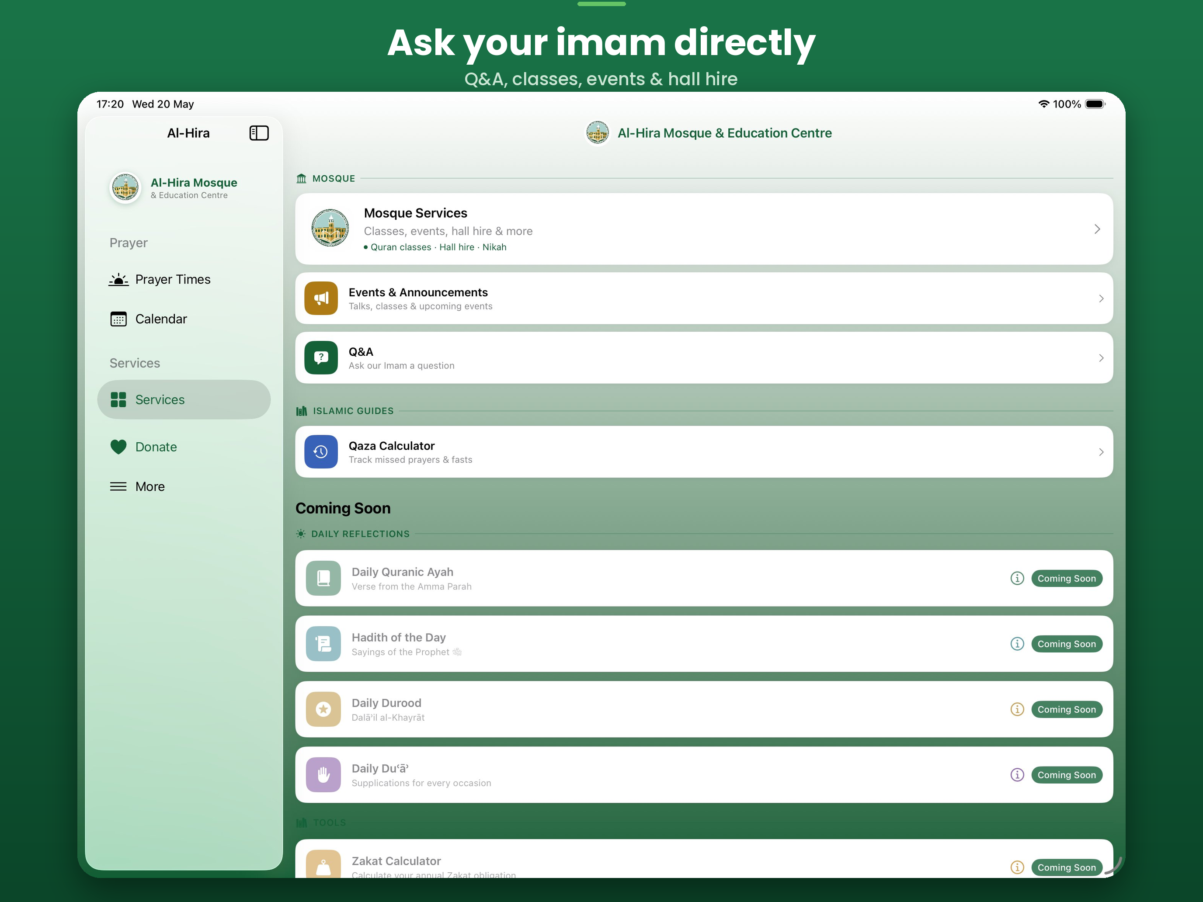Show info for Daily Quranic Ayah
This screenshot has height=902, width=1203.
click(1017, 579)
